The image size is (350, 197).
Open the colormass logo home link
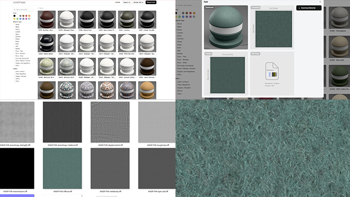[19, 3]
